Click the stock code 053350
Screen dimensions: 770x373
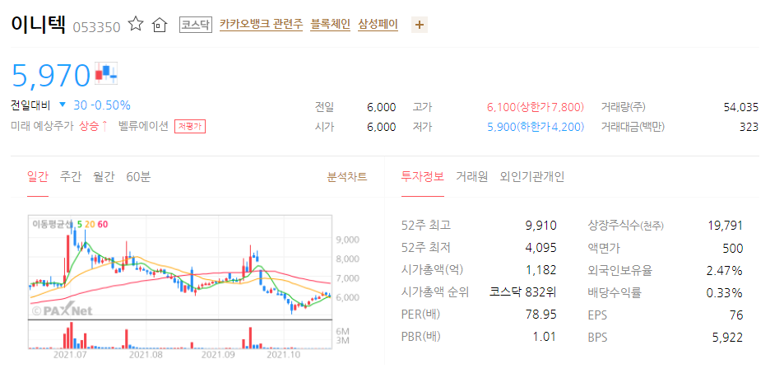96,26
